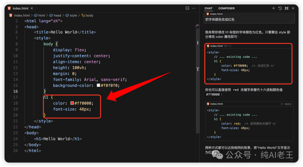The width and height of the screenshot is (303, 167).
Task: Click the play icon next to Apply
Action: [282, 104]
